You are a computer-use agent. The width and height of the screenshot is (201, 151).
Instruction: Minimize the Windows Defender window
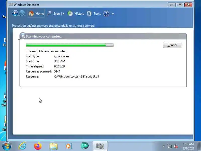coord(172,5)
